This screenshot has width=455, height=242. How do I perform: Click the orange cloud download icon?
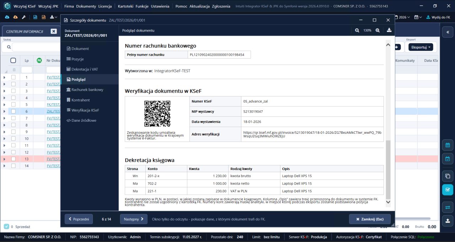(x=15, y=17)
